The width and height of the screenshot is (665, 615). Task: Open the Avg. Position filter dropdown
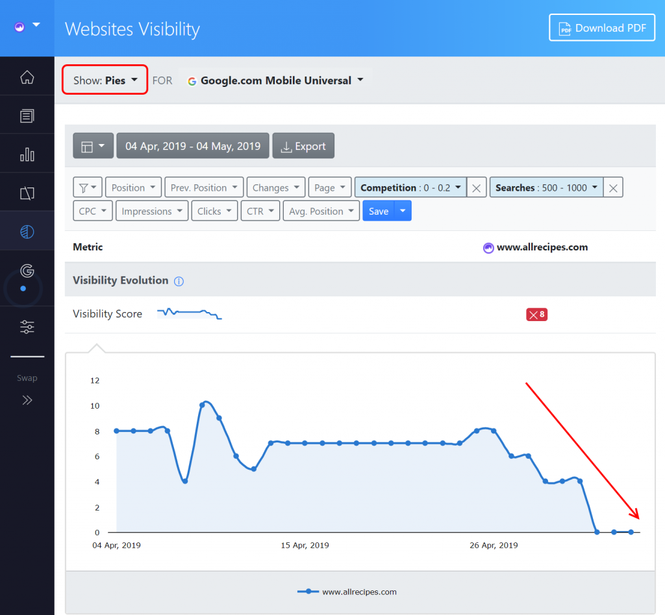coord(321,211)
